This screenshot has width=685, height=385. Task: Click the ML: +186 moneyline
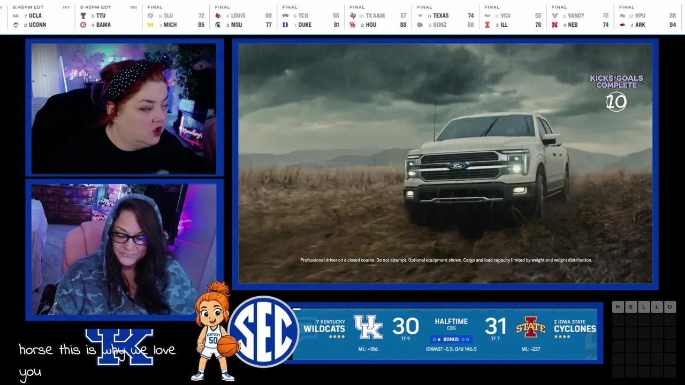coord(368,349)
